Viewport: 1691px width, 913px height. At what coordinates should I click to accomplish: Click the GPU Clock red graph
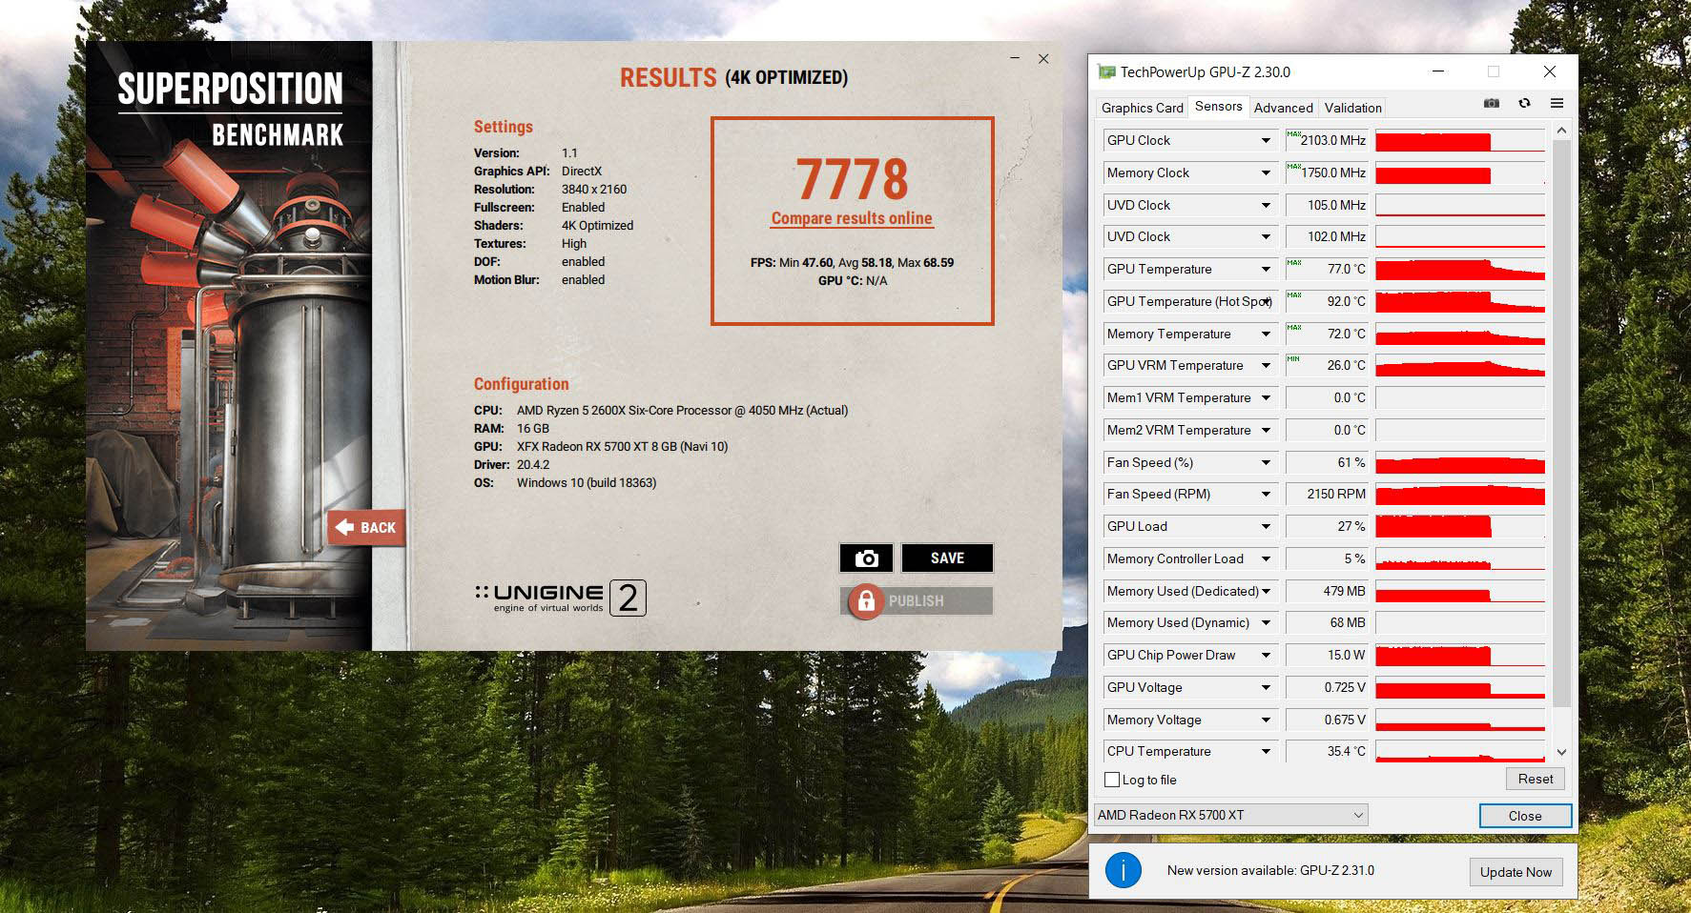point(1460,140)
